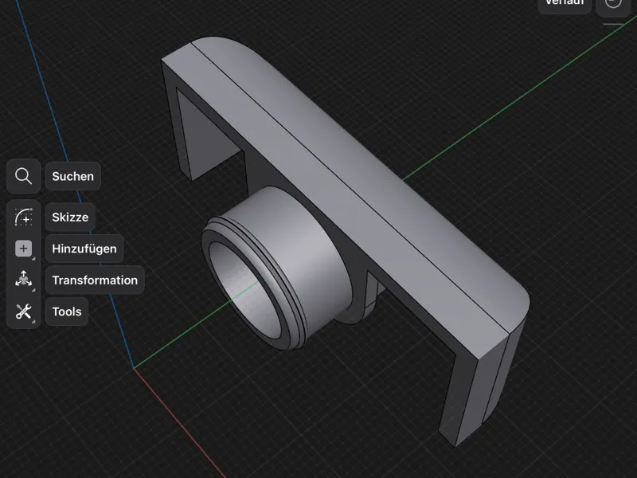Click the Transformation label button

pyautogui.click(x=95, y=280)
